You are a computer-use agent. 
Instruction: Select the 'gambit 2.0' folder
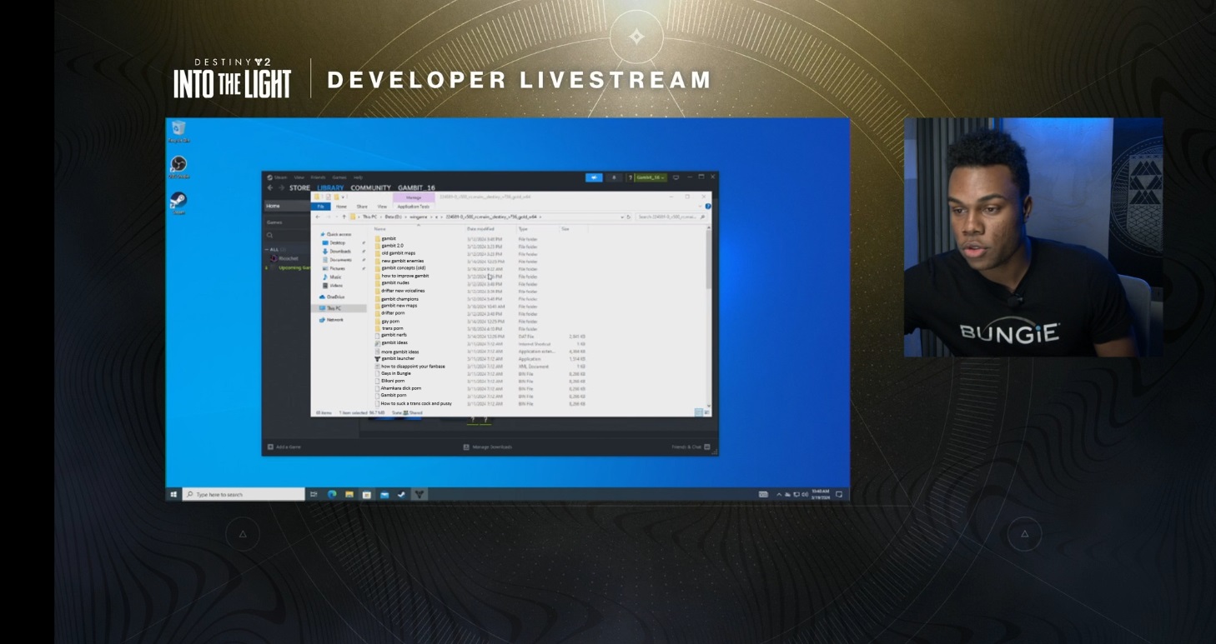(x=389, y=246)
